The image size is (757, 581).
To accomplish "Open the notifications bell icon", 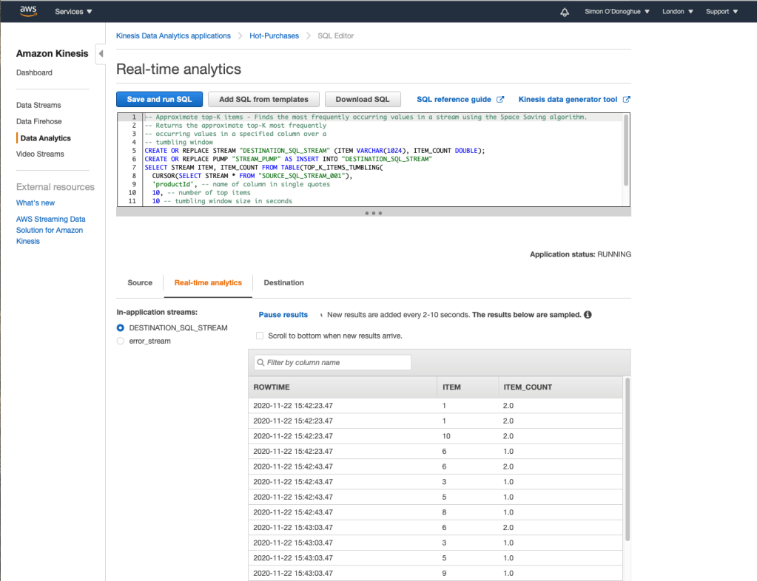I will click(565, 12).
